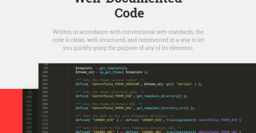Click line number 112 in the gutter
Viewport: 256px width, 133px height.
[x=45, y=120]
